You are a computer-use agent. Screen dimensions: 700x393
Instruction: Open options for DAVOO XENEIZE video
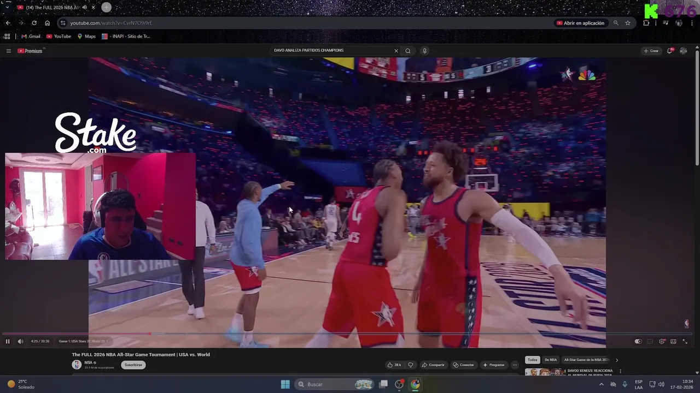click(x=620, y=371)
